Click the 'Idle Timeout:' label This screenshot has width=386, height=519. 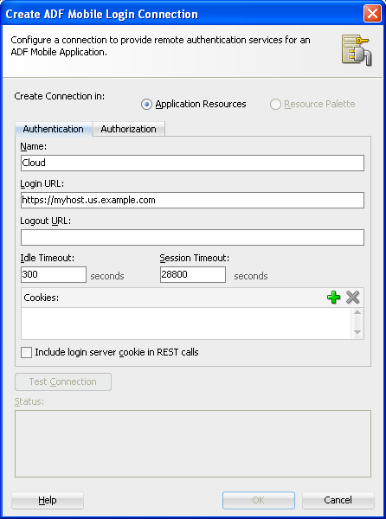48,258
